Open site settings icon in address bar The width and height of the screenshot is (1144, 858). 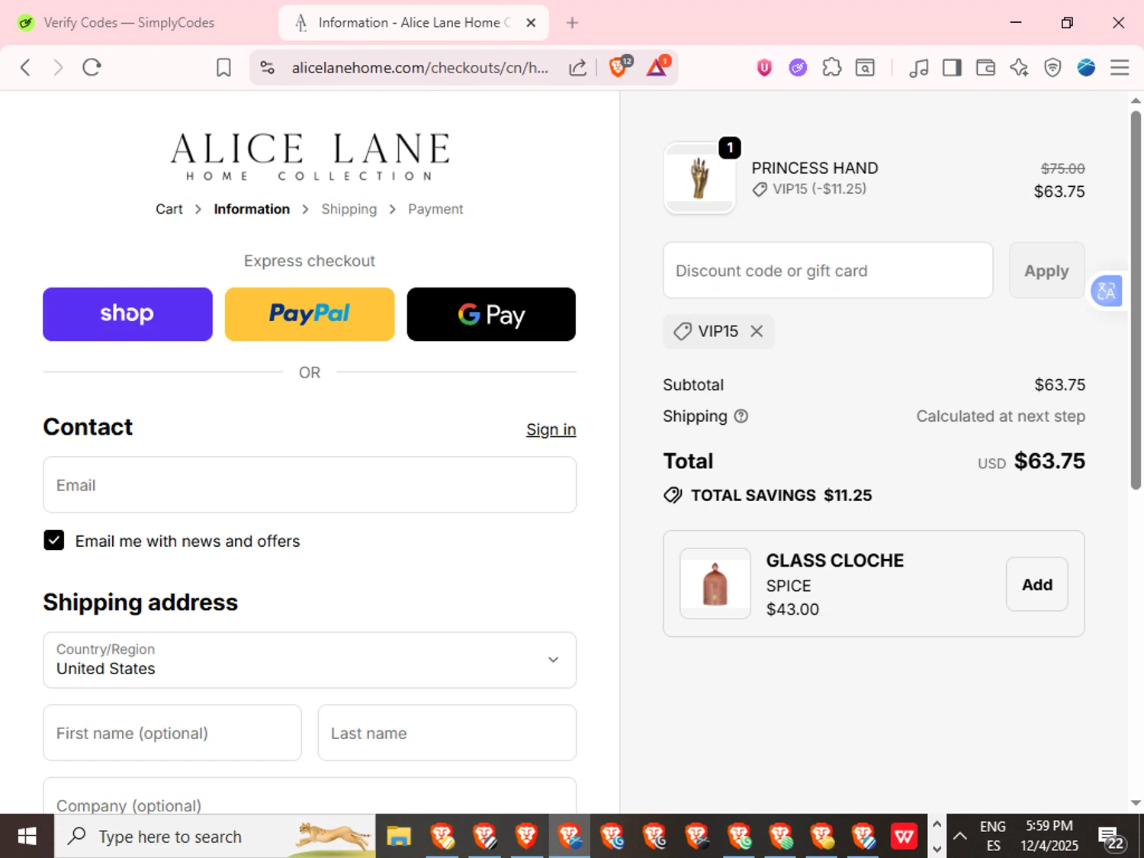[267, 67]
